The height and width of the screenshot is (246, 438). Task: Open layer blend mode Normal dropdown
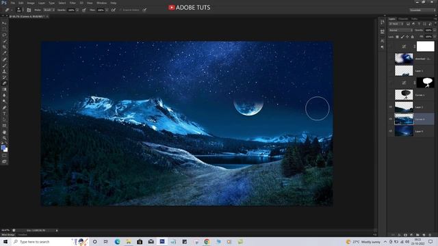[x=400, y=30]
